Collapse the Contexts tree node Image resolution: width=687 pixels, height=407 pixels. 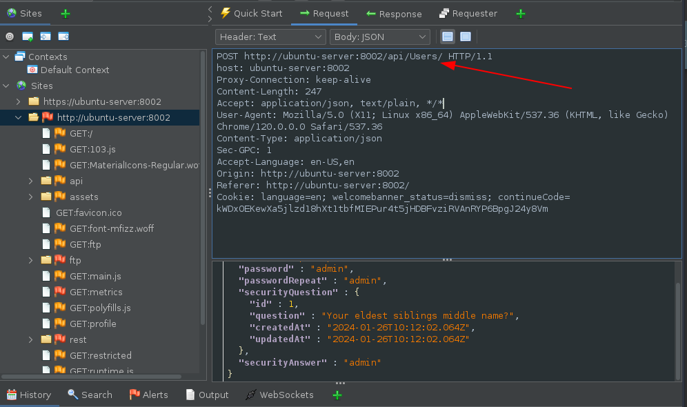pyautogui.click(x=6, y=57)
